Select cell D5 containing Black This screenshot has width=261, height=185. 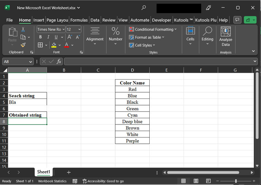(x=132, y=102)
